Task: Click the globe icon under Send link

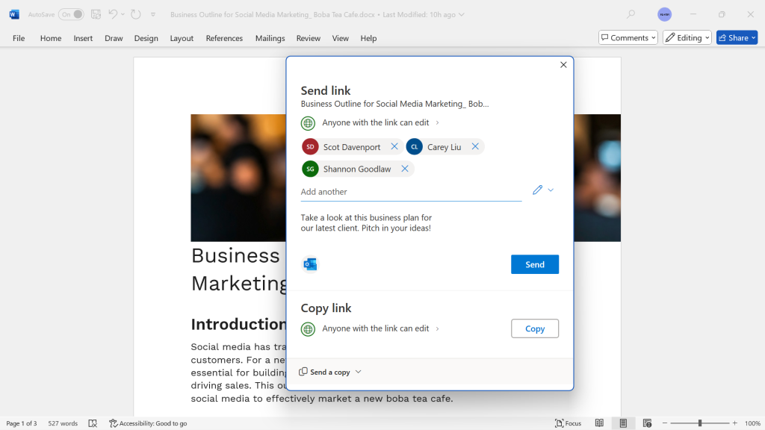Action: click(308, 123)
